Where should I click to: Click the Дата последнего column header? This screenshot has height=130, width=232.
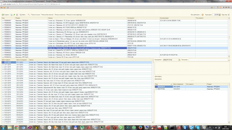pyautogui.click(x=22, y=60)
